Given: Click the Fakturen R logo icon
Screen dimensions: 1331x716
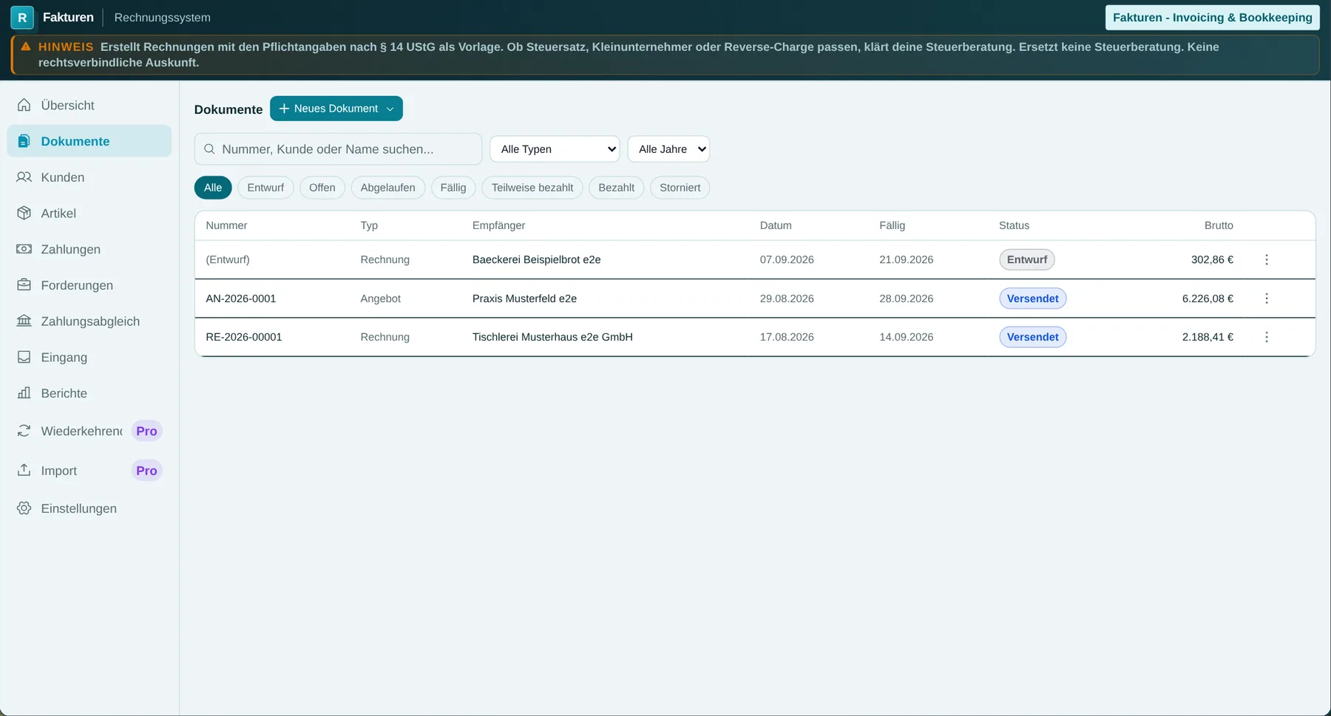Looking at the screenshot, I should [x=22, y=17].
